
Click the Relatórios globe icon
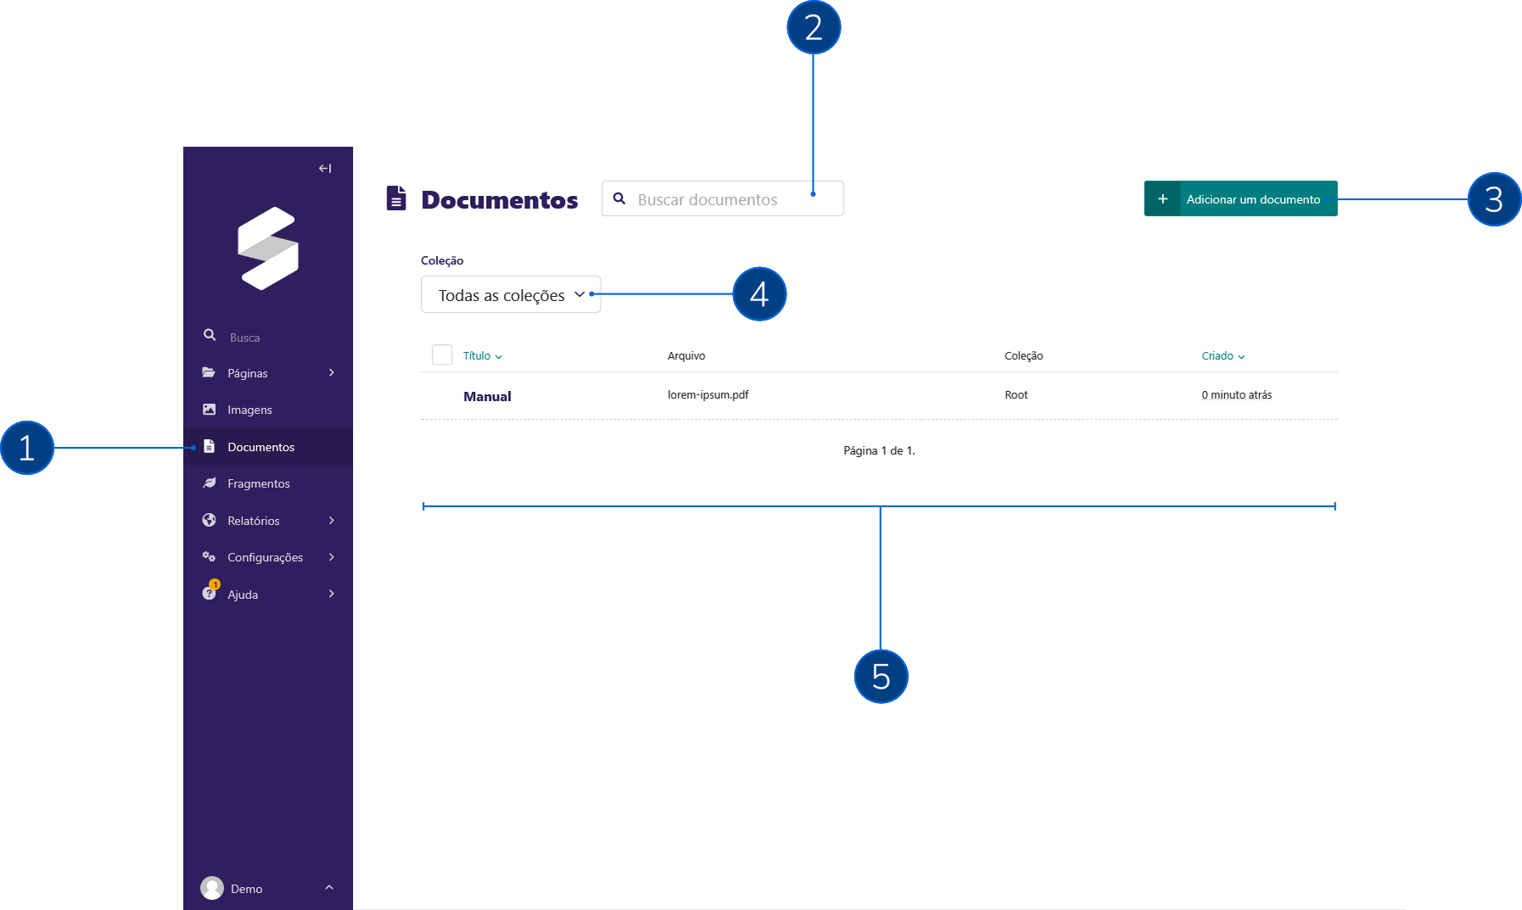210,520
